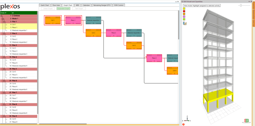
Task: Collapse the 2 Cimbras root node
Action: click(x=1, y=16)
